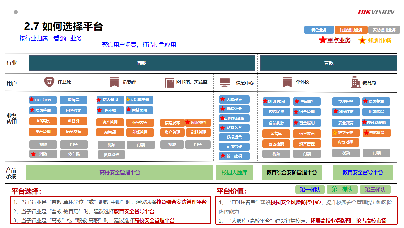Click the 食品溯源 blue box
The height and width of the screenshot is (228, 404).
point(276,123)
